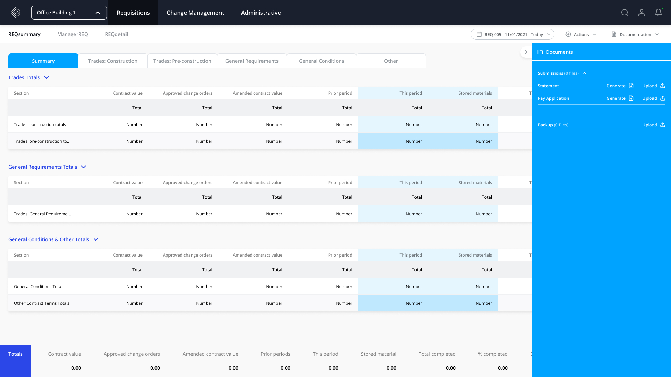This screenshot has width=671, height=377.
Task: Open the REQ 005 date picker dropdown
Action: (x=512, y=34)
